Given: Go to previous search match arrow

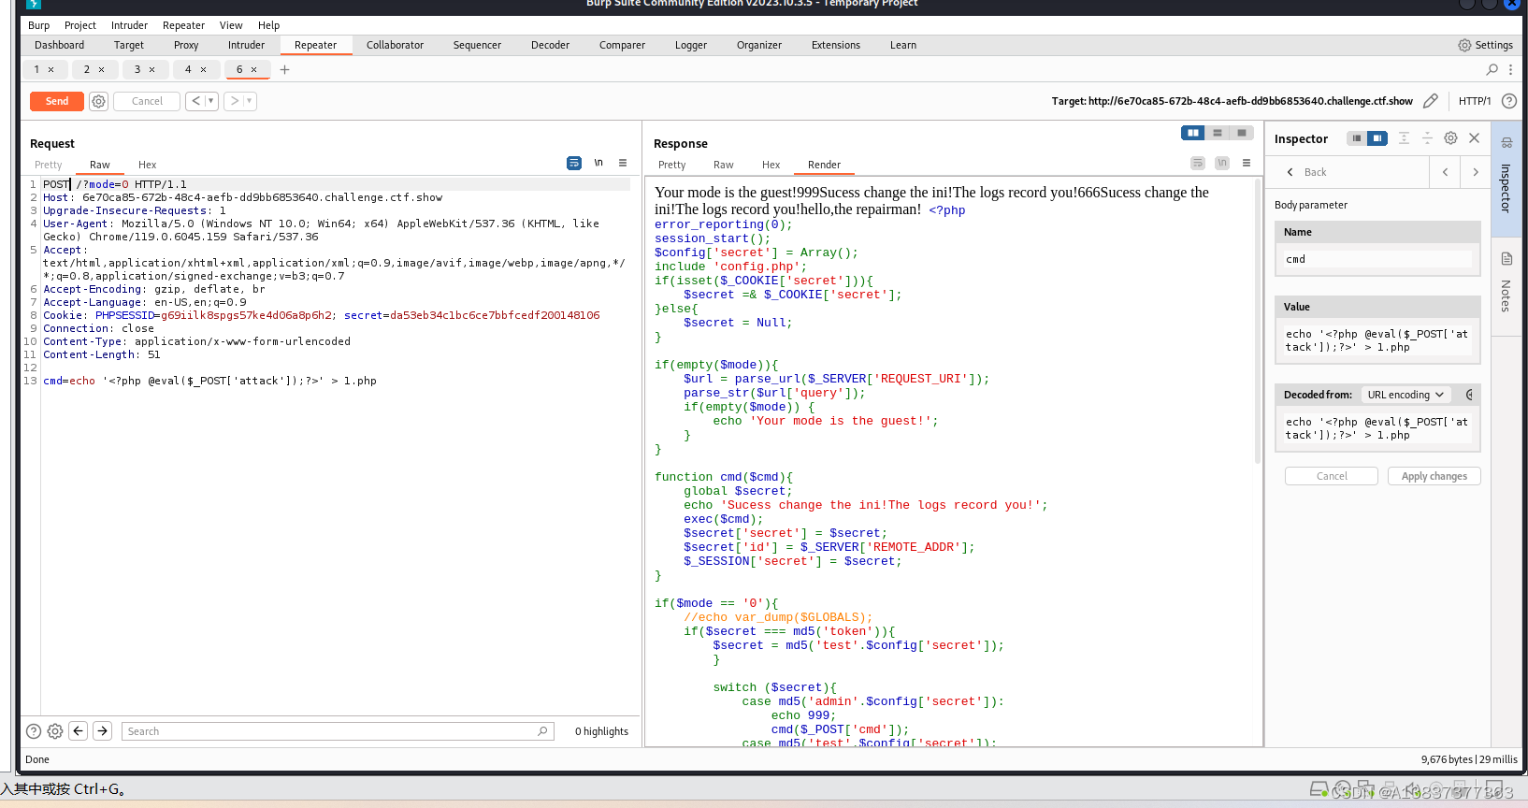Looking at the screenshot, I should (79, 731).
